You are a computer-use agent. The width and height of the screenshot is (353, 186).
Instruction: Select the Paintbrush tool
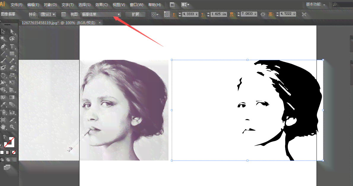click(3, 61)
